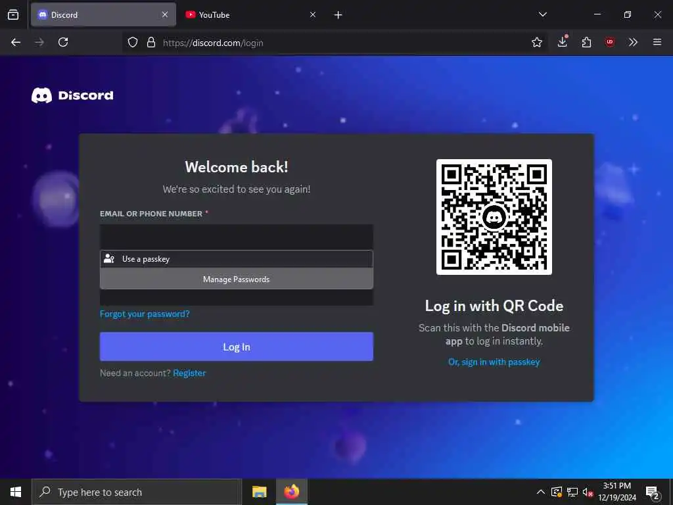Open File Explorer from taskbar
The width and height of the screenshot is (673, 505).
[x=259, y=492]
